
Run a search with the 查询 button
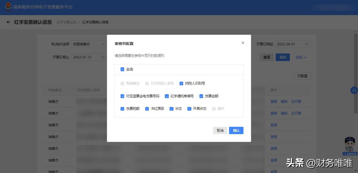click(x=283, y=57)
